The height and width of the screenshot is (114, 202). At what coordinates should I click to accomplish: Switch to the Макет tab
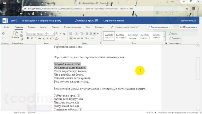44,27
